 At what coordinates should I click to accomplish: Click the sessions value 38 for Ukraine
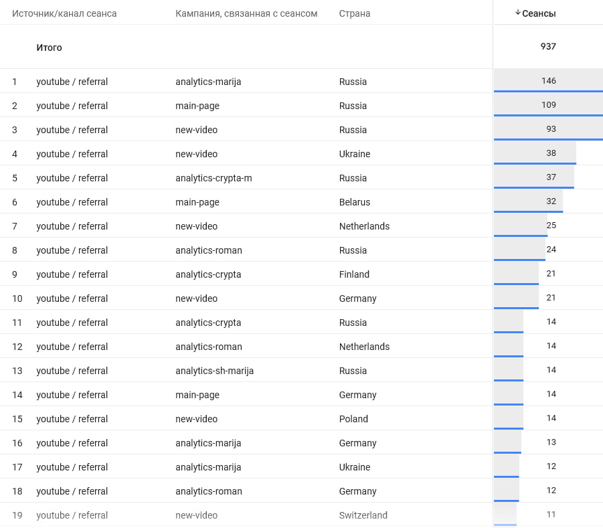[x=551, y=153]
